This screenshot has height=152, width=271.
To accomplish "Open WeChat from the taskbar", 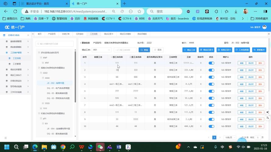I will (x=100, y=147).
